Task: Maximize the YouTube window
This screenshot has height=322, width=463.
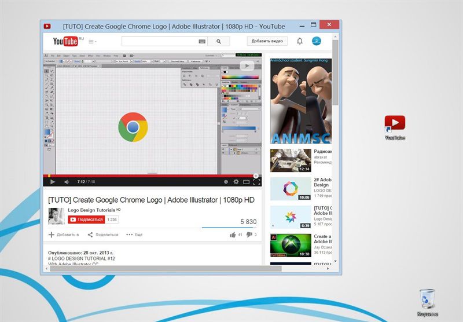Action: point(314,25)
